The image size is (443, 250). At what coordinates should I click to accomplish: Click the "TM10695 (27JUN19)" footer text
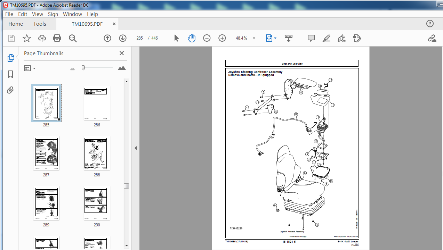pyautogui.click(x=237, y=241)
